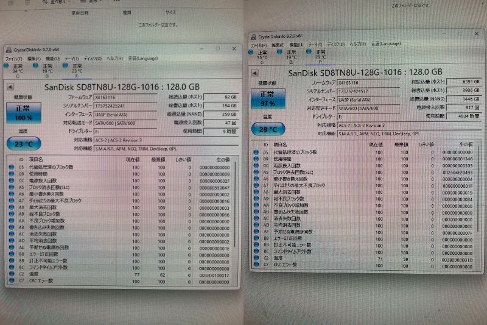Viewport: 487px width, 325px height.
Task: Click the 正常 100 % health status button
Action: (x=24, y=113)
